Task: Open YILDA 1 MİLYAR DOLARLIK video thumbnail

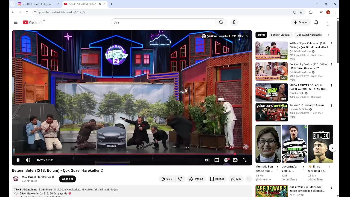Action: [x=272, y=92]
